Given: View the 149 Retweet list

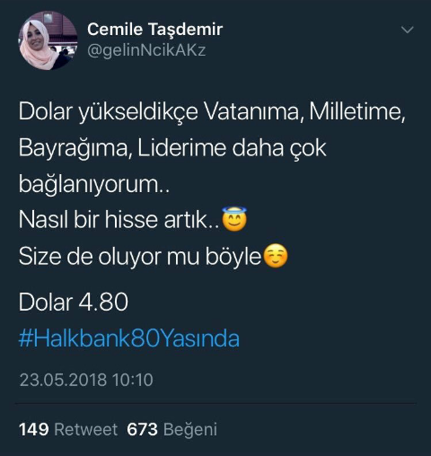Looking at the screenshot, I should click(68, 429).
